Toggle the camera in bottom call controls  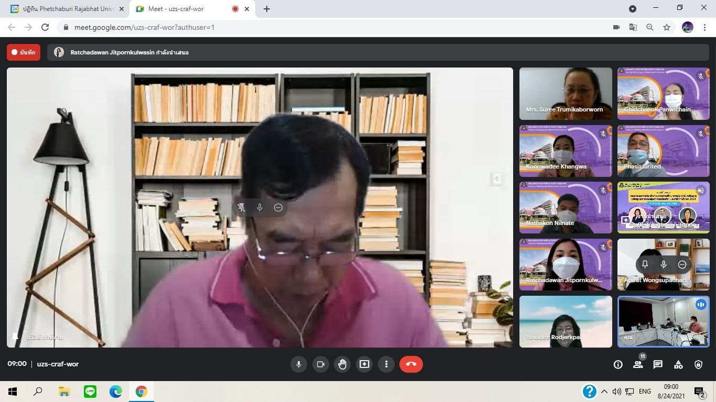pos(321,364)
